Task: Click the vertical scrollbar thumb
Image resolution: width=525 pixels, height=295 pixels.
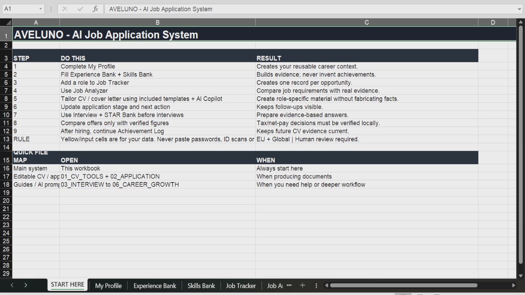Action: click(x=521, y=145)
